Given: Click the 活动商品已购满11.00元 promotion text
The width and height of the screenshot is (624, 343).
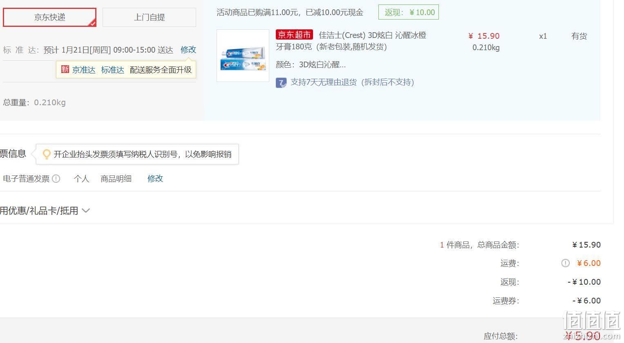Looking at the screenshot, I should [x=290, y=12].
